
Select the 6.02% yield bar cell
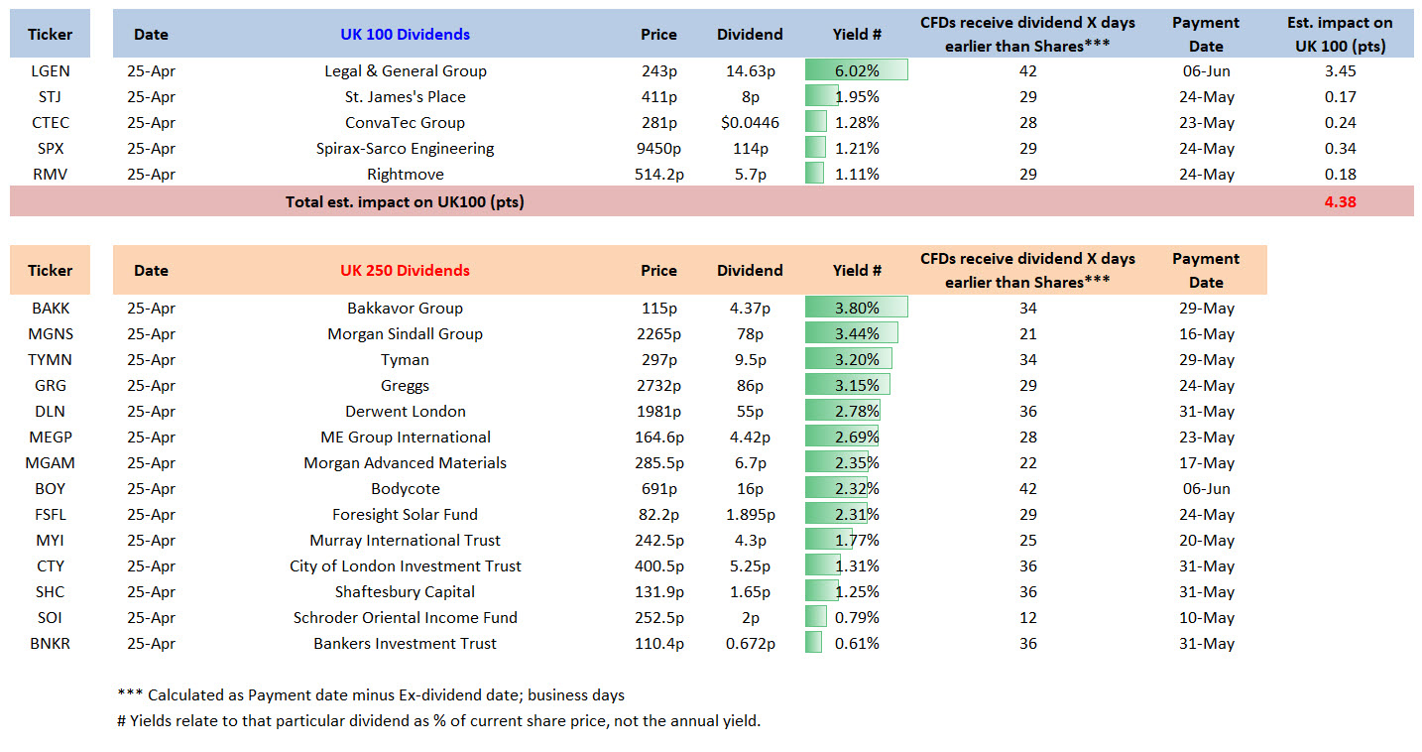click(x=857, y=70)
